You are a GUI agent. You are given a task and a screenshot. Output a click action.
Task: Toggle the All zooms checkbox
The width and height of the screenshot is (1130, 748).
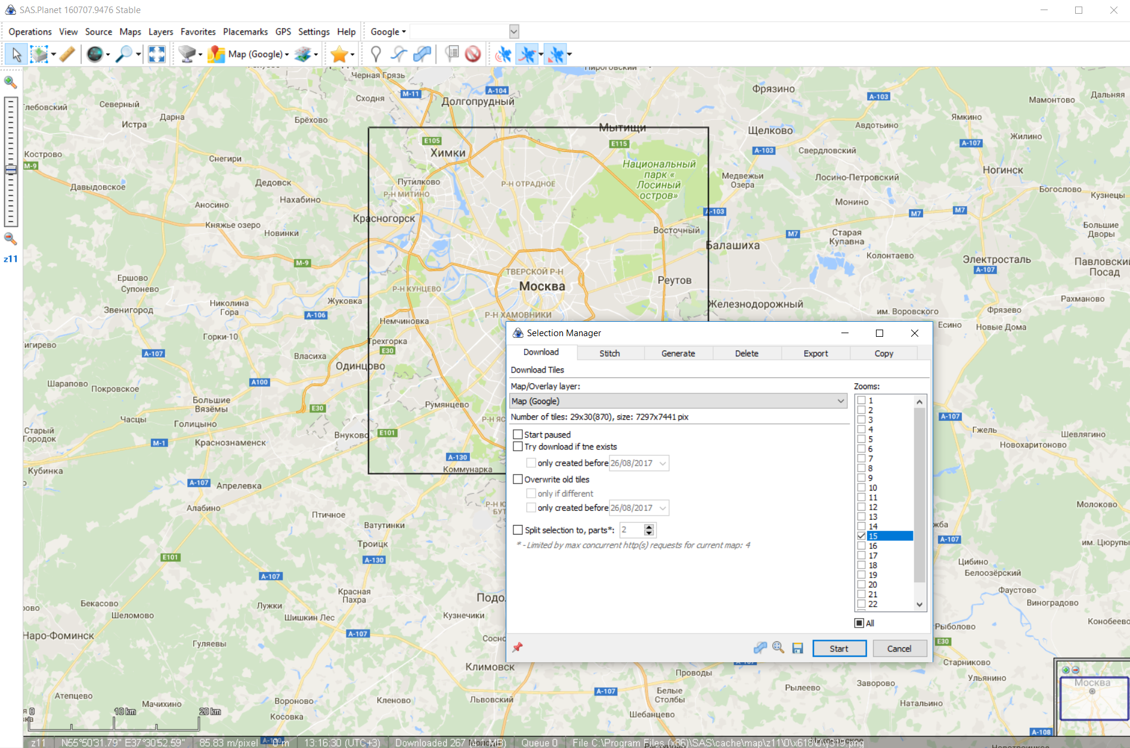(x=859, y=623)
